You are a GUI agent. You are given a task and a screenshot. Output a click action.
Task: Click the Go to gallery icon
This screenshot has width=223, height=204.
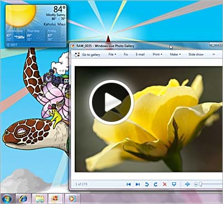click(x=77, y=55)
